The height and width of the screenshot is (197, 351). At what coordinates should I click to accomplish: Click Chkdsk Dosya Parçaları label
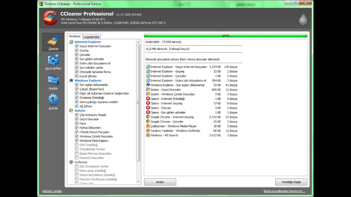(94, 132)
